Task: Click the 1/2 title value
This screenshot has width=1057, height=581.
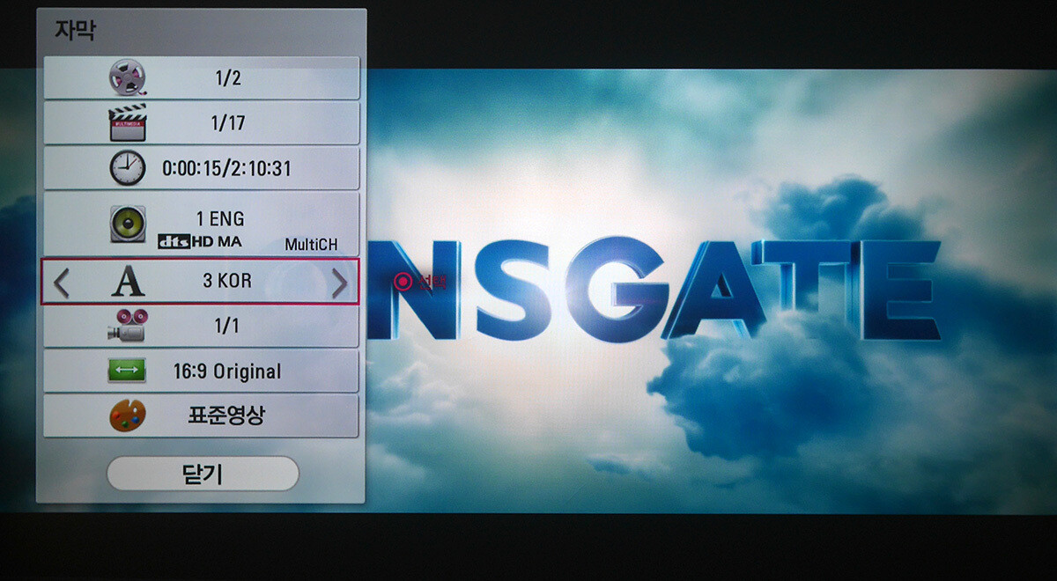Action: pyautogui.click(x=227, y=78)
